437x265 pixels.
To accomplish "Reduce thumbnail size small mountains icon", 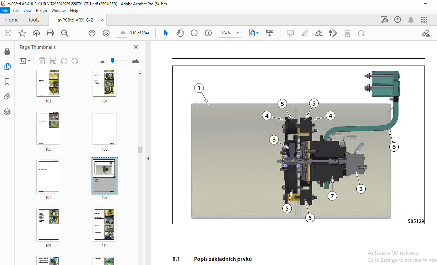I will (x=103, y=61).
